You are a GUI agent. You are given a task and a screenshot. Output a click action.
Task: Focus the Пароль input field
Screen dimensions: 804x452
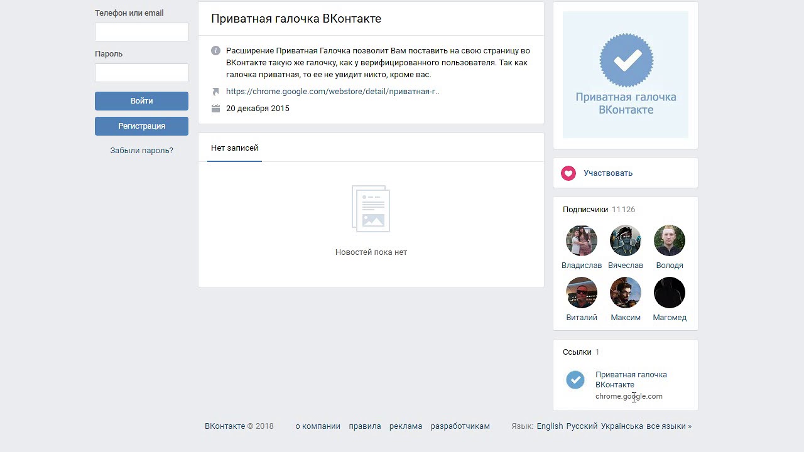(x=141, y=73)
